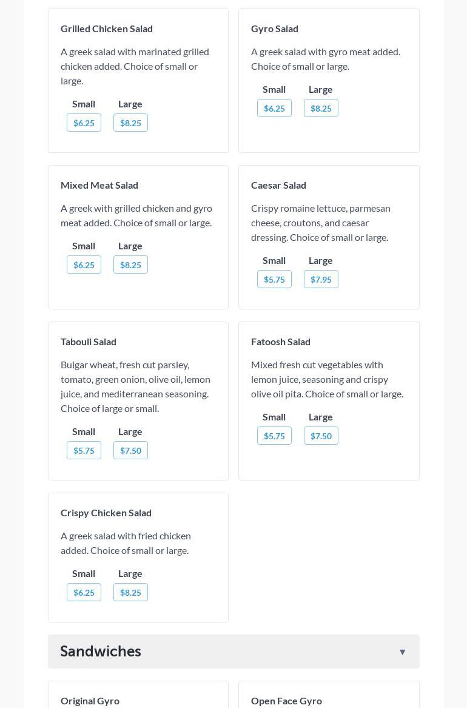Select large Caesar Salad $7.95
Viewport: 467px width, 708px height.
(x=321, y=279)
